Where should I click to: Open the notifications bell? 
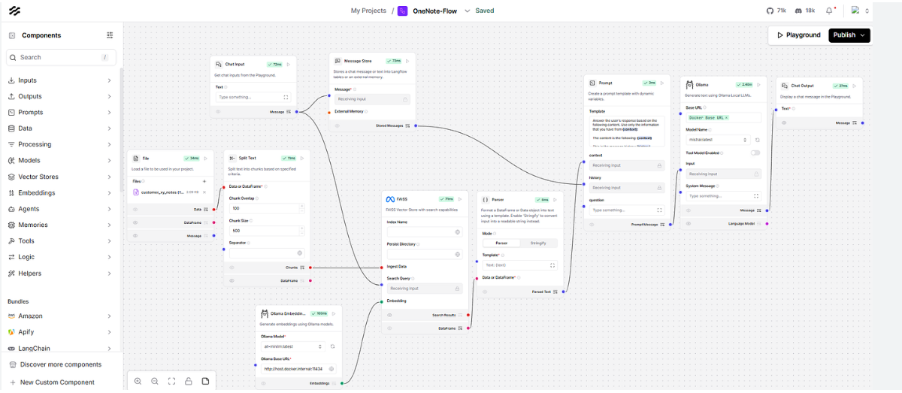[x=830, y=11]
